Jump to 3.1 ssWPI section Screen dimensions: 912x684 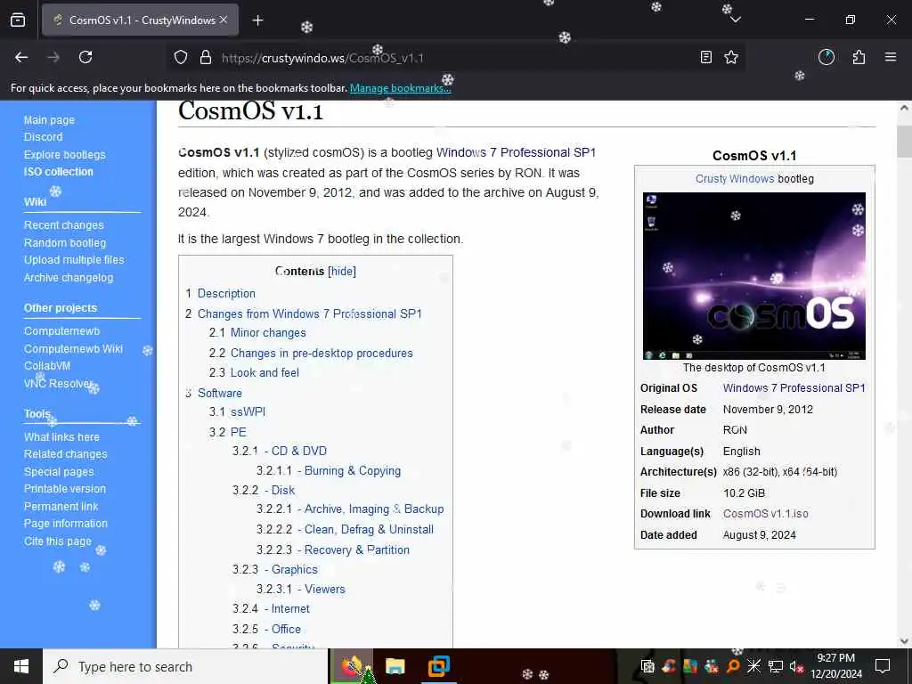point(248,411)
